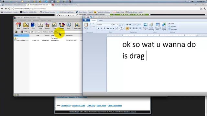The image size is (207, 116).
Task: Click the Test icon in WinRAR
Action: point(33,26)
